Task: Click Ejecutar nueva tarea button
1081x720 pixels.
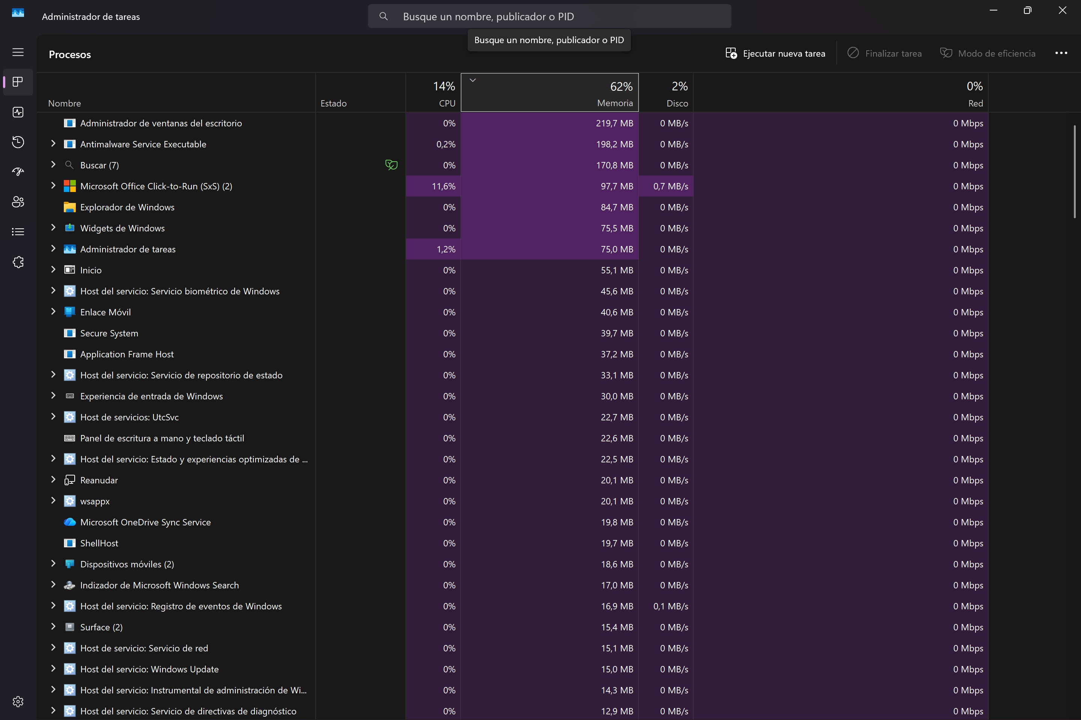Action: pyautogui.click(x=775, y=54)
